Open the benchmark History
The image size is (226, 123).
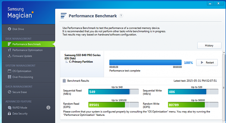209,46
